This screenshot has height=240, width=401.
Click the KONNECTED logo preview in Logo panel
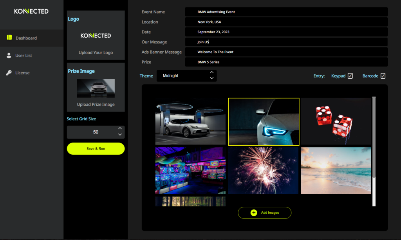96,36
